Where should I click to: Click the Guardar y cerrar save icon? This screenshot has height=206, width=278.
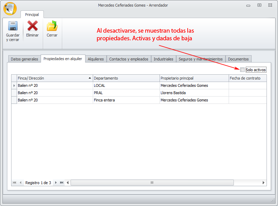click(x=13, y=26)
